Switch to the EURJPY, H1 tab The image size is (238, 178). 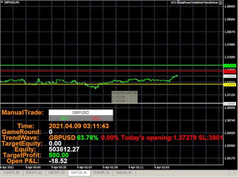pos(34,173)
